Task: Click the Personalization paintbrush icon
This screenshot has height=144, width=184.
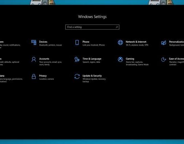Action: pyautogui.click(x=164, y=43)
